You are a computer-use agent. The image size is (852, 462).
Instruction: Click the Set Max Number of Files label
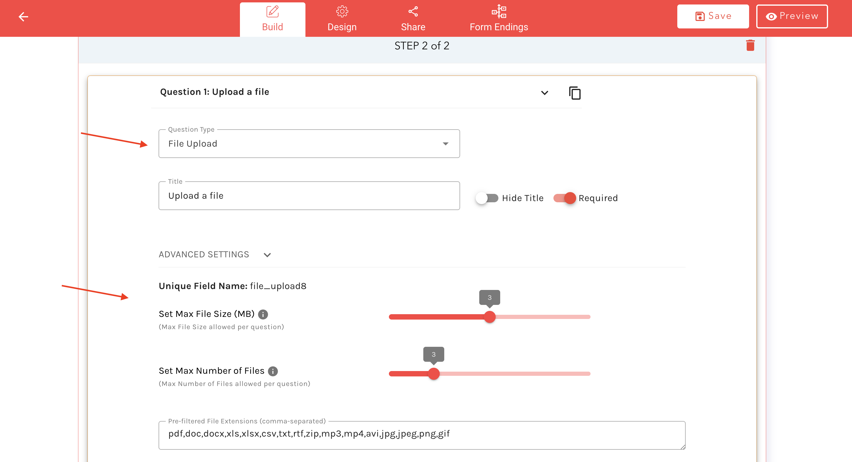tap(211, 371)
